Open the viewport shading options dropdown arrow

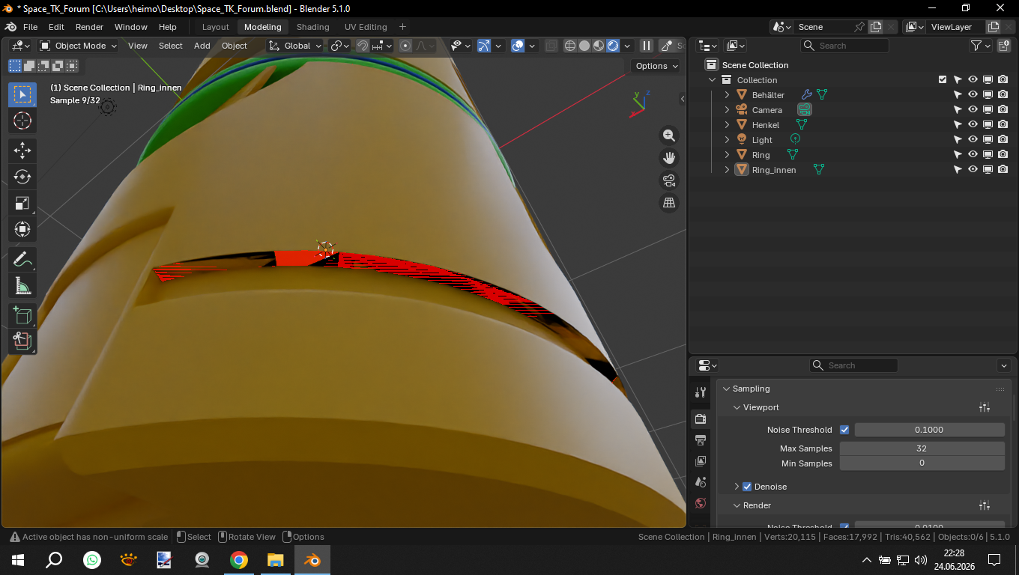628,46
